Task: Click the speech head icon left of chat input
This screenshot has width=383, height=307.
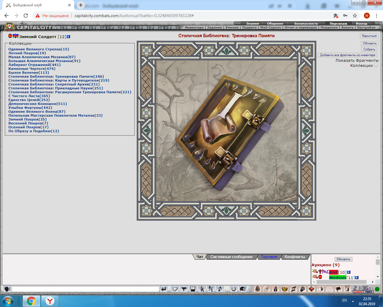Action: click(7, 289)
